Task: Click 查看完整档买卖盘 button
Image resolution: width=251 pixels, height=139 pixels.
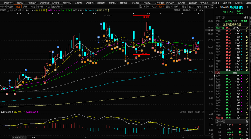Action: coord(233,24)
